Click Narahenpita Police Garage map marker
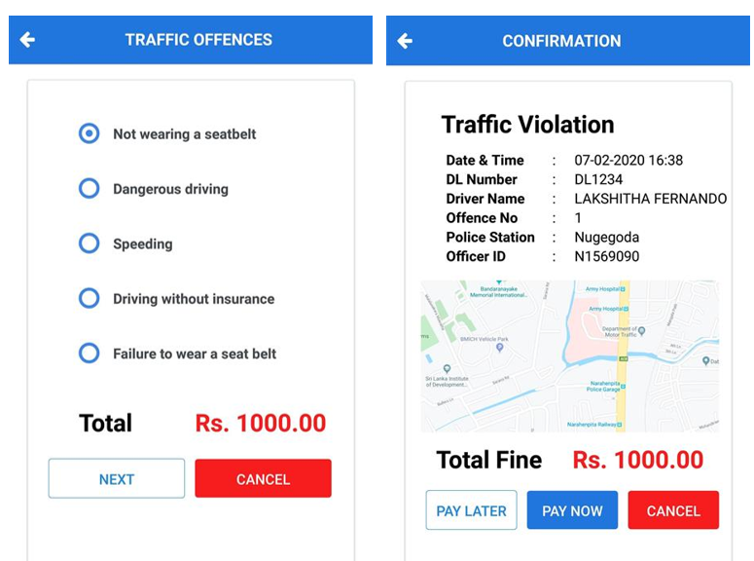754x561 pixels. pos(624,386)
